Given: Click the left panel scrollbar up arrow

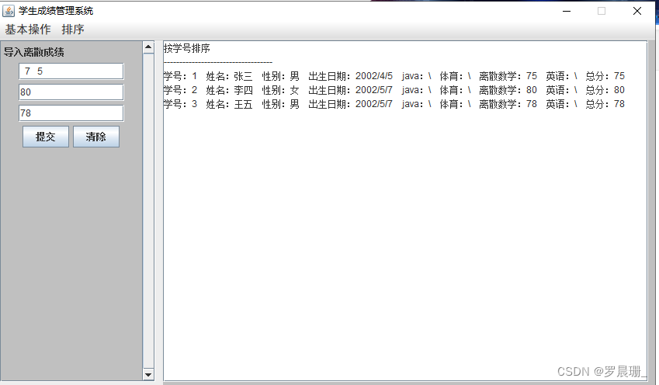Looking at the screenshot, I should point(148,47).
